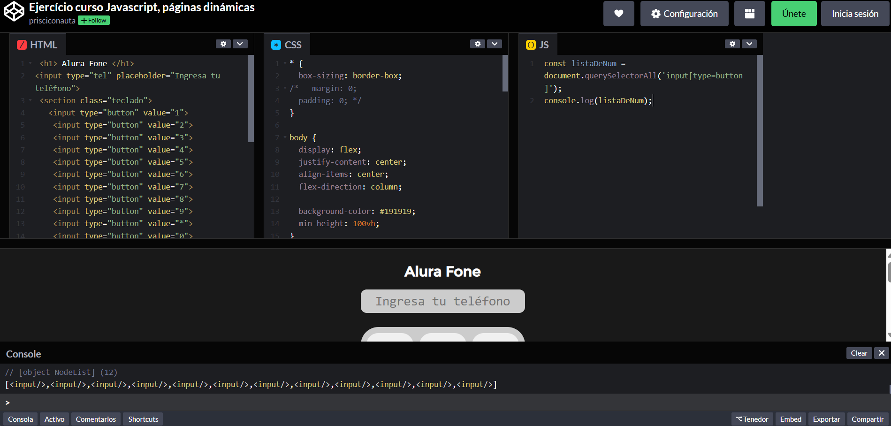Expand JS editor dropdown chevron

[x=749, y=44]
